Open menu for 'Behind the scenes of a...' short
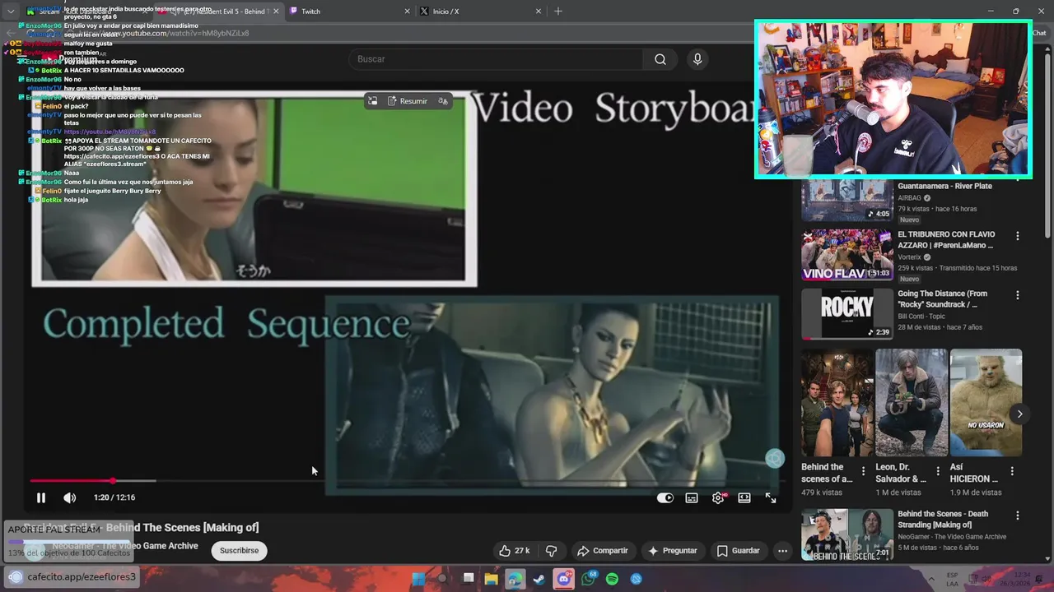Image resolution: width=1054 pixels, height=592 pixels. pyautogui.click(x=863, y=471)
